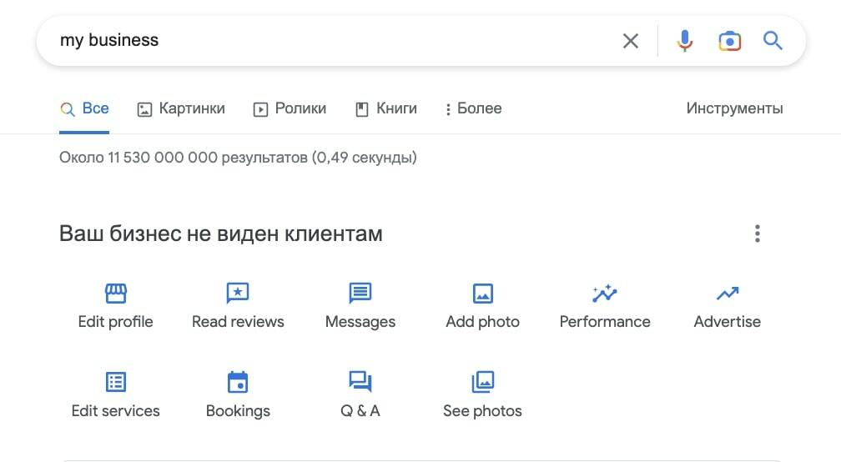Start voice search with microphone icon
The image size is (841, 462).
click(684, 41)
